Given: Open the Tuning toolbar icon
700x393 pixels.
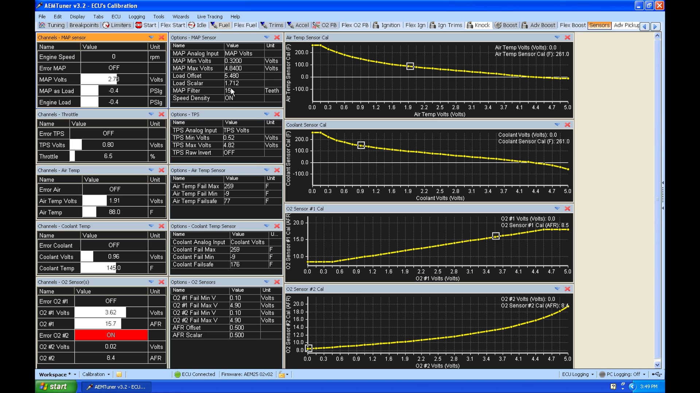Looking at the screenshot, I should coord(51,25).
